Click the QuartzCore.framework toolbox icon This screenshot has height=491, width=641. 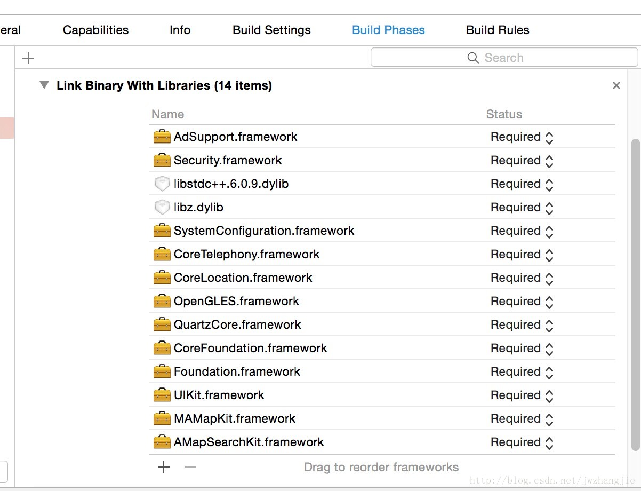pyautogui.click(x=162, y=325)
